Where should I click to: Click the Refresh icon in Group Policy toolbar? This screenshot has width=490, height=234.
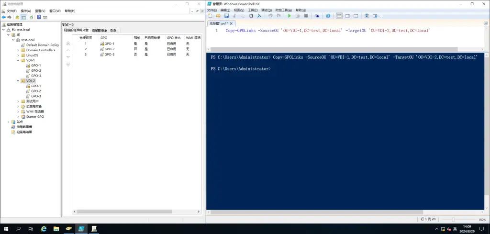pos(31,17)
